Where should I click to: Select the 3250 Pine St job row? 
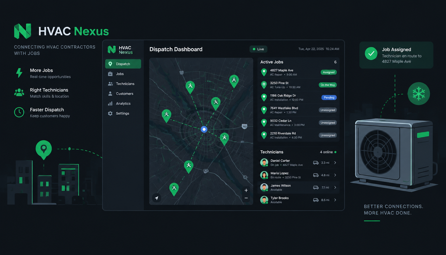(x=298, y=85)
